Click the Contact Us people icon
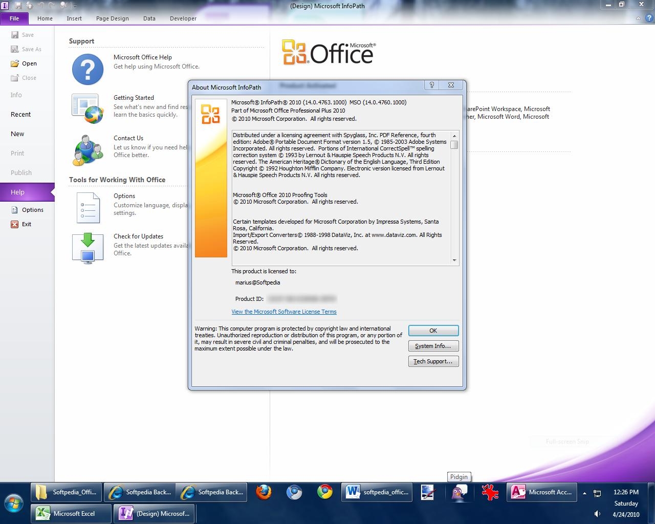Viewport: 655px width, 524px height. [x=88, y=149]
